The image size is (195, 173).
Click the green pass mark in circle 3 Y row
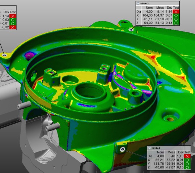click(x=176, y=19)
